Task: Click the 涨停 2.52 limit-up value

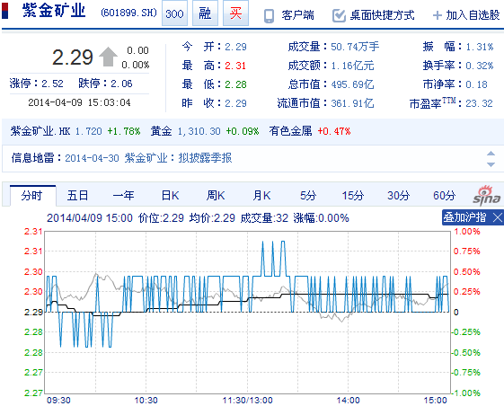Action: click(52, 84)
